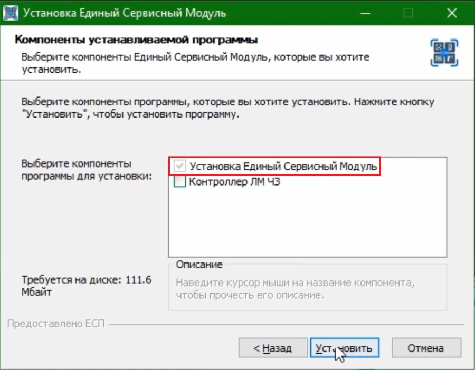The width and height of the screenshot is (475, 370).
Task: Click the Компоненты устанавливаемой программы heading
Action: click(x=136, y=40)
